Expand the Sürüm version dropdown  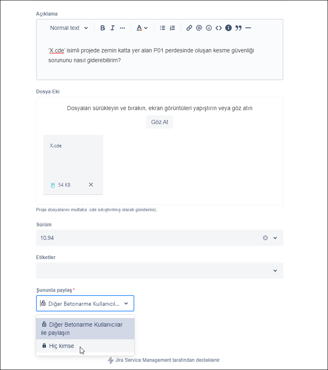pos(275,238)
